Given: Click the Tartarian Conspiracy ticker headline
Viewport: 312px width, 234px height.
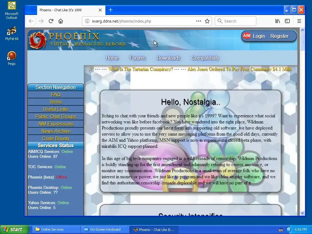Looking at the screenshot, I should (x=141, y=69).
